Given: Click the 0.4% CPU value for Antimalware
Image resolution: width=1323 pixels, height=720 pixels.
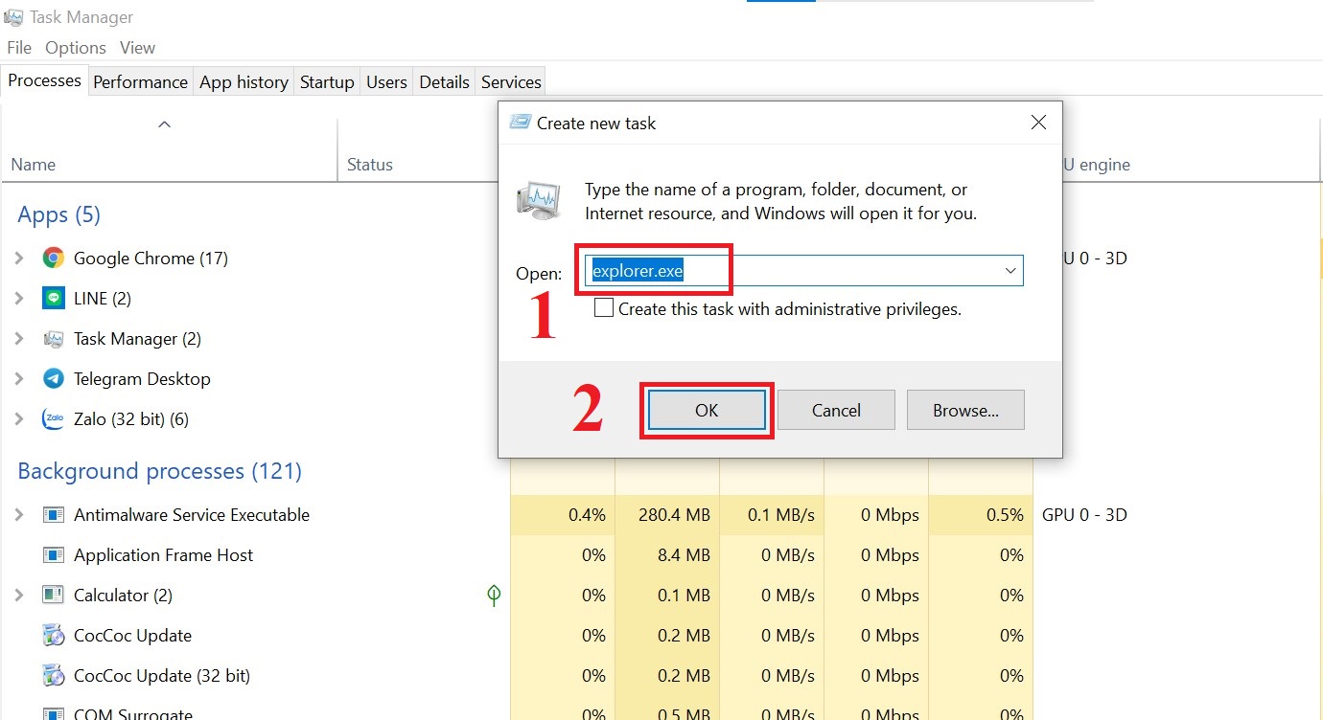Looking at the screenshot, I should (x=587, y=514).
